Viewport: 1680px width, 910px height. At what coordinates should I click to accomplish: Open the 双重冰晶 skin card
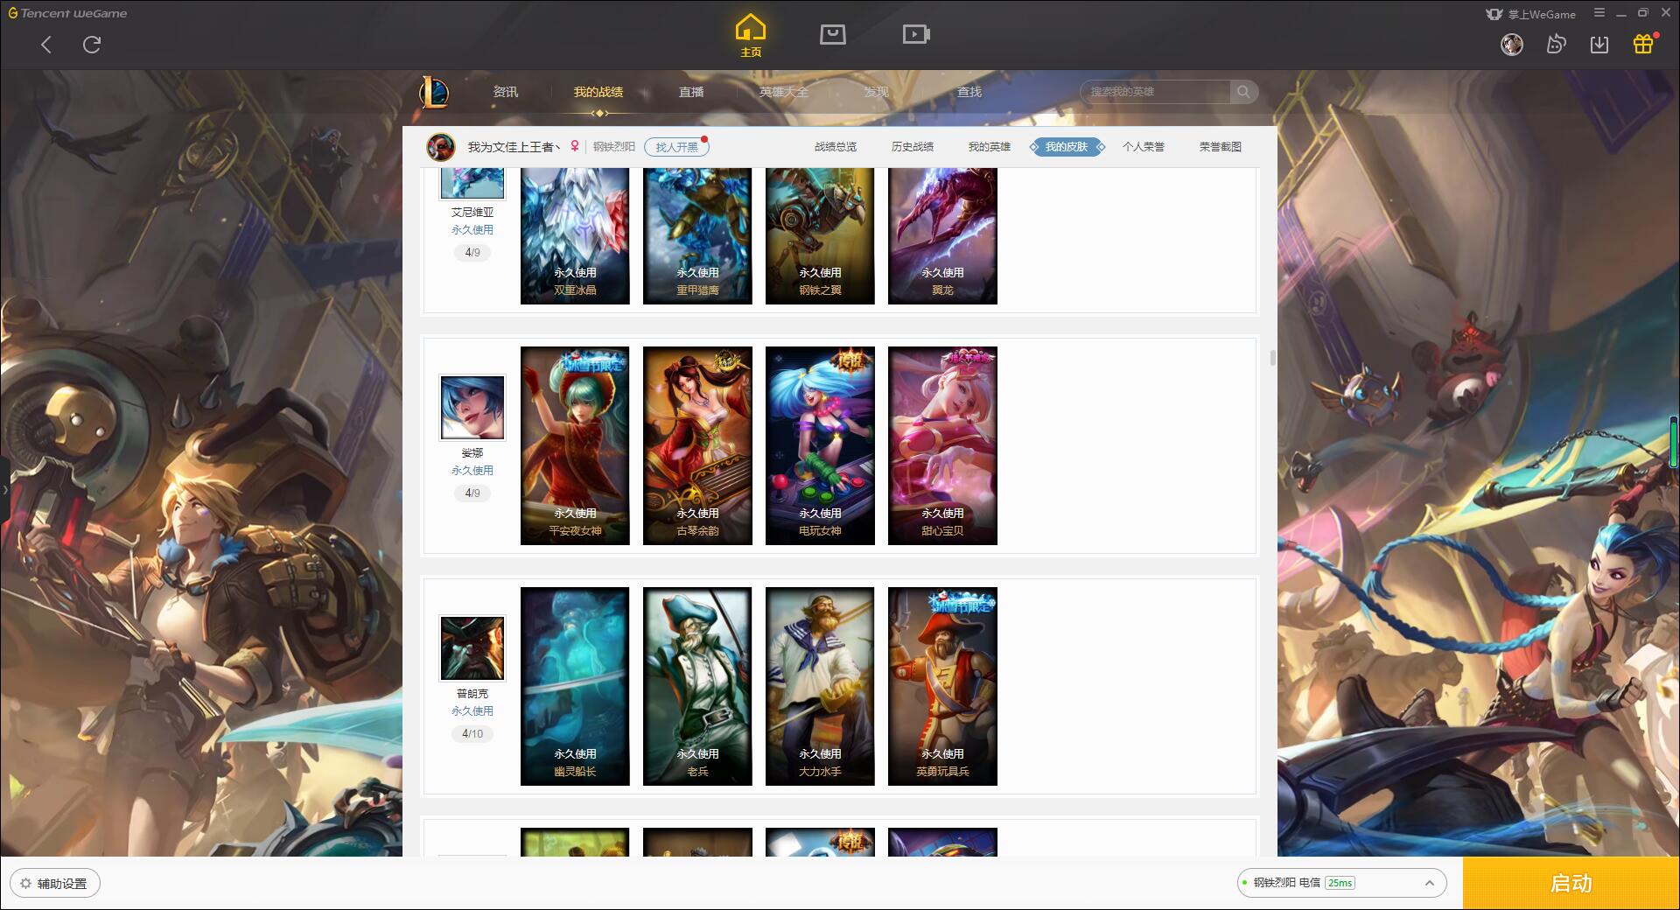point(575,236)
